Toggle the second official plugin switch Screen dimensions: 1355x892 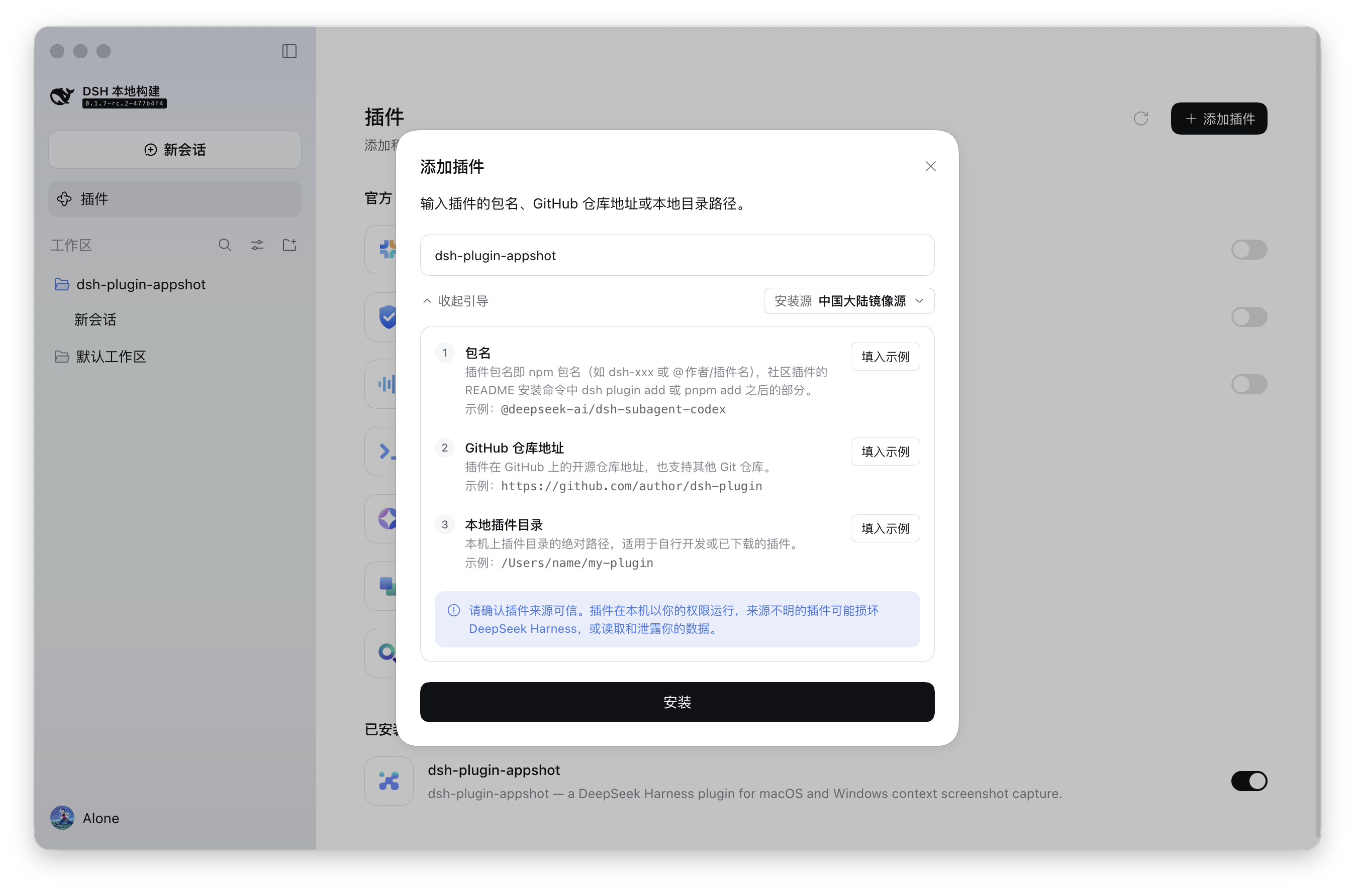[x=1249, y=317]
